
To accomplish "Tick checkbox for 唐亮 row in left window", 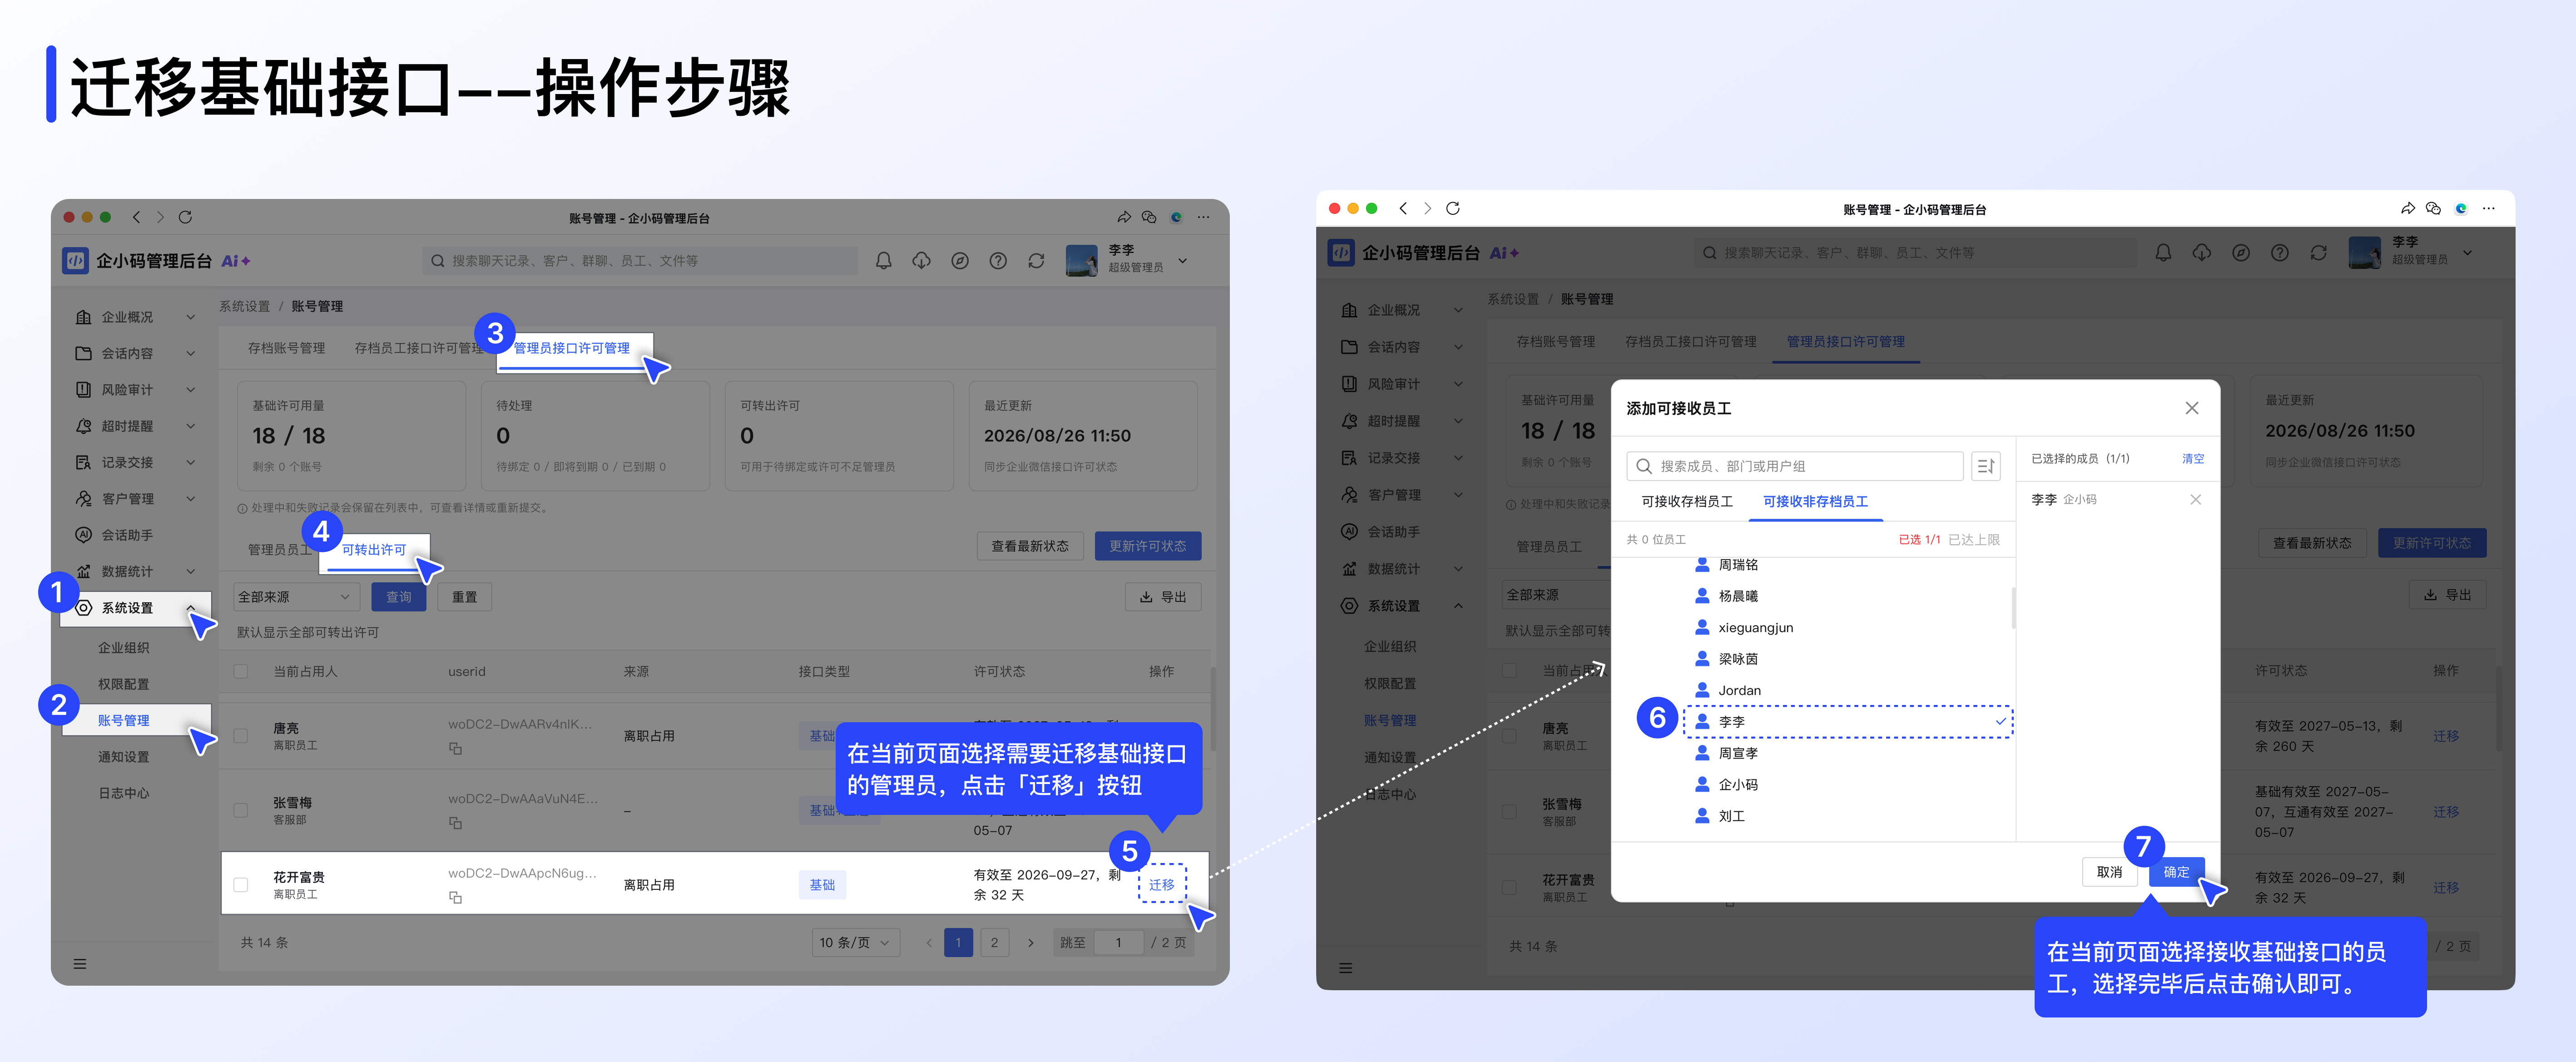I will point(241,736).
